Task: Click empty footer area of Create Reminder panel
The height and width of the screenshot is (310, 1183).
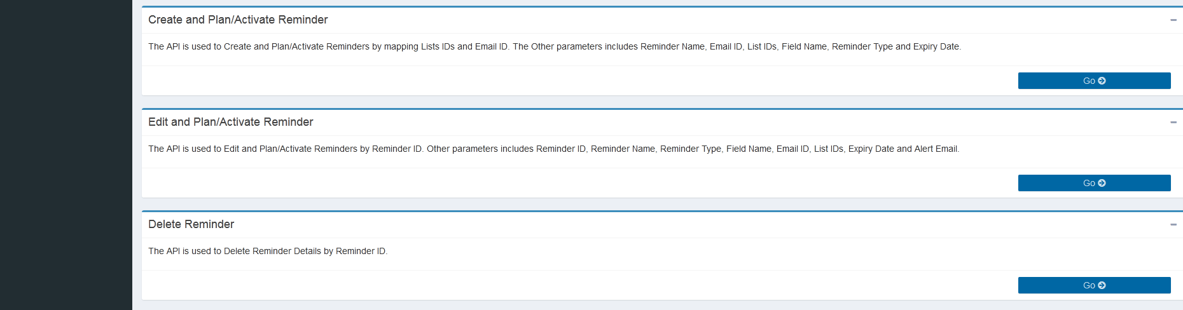Action: [x=572, y=81]
